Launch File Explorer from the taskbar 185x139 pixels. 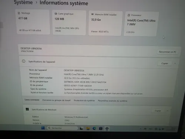pos(88,129)
